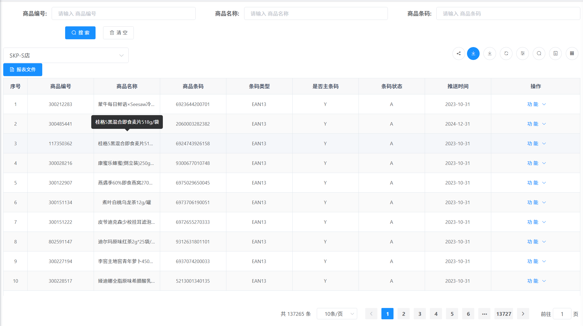
Task: Expand 功能 menu for row 300151134
Action: pos(536,203)
